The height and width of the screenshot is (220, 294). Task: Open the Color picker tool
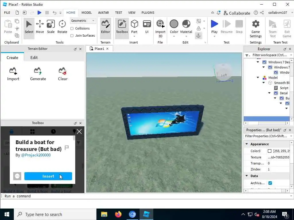point(174,27)
